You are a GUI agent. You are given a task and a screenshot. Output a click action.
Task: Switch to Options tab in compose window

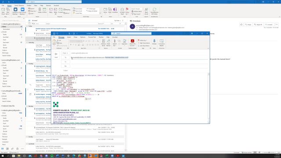83,37
